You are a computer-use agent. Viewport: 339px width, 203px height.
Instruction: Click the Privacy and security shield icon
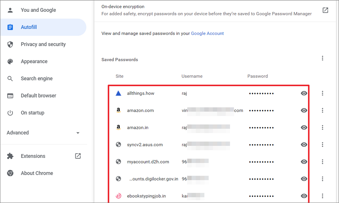tap(10, 44)
